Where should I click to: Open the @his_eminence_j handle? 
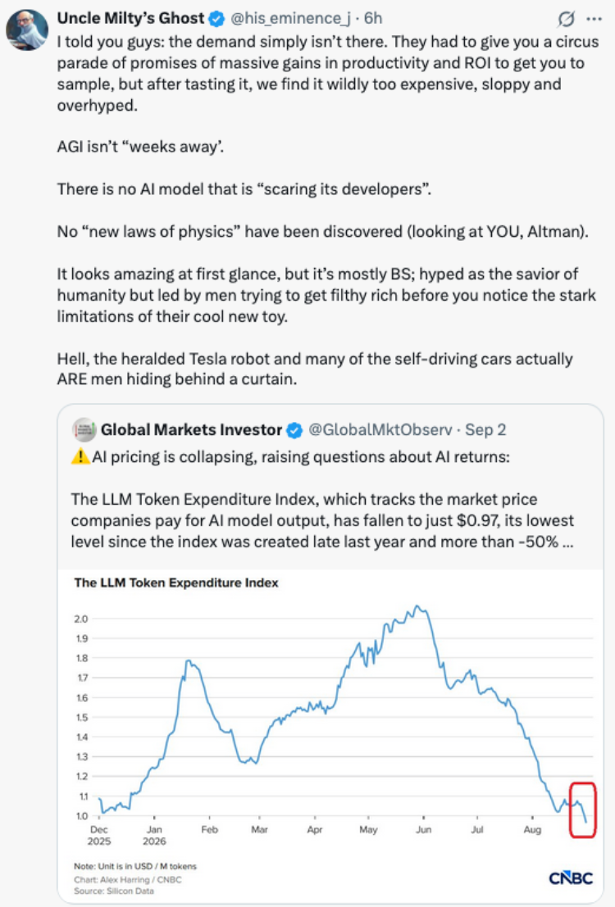pyautogui.click(x=290, y=19)
